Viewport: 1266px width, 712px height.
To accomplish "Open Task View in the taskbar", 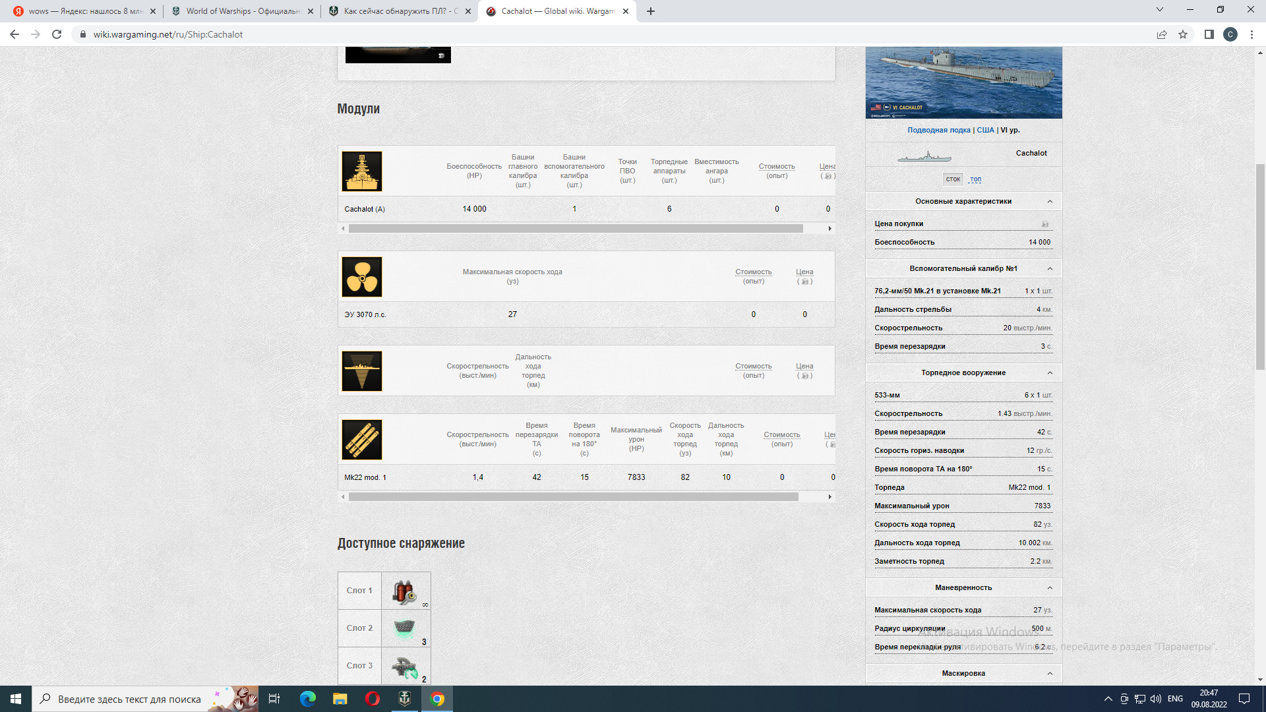I will [x=274, y=699].
